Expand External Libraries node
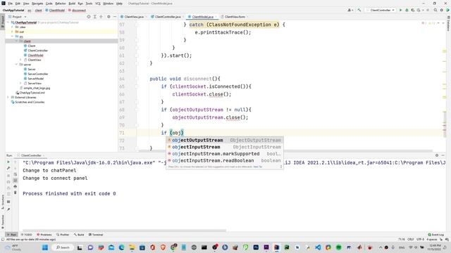The image size is (451, 253). tap(8, 97)
